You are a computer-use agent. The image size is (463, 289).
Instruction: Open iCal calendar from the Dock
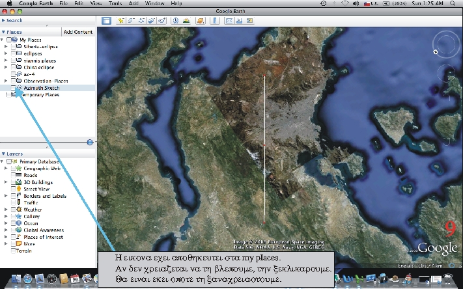[75, 279]
